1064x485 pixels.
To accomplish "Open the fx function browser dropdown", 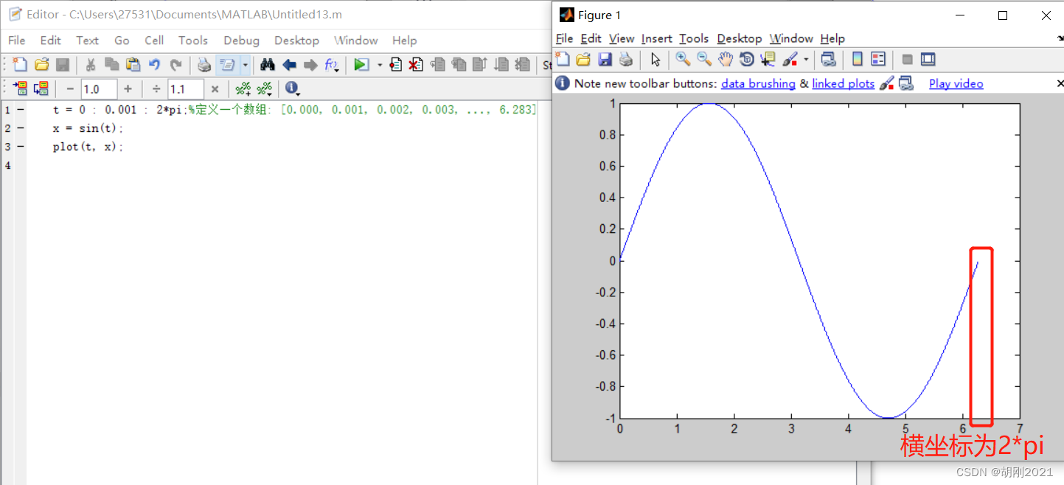I will [x=333, y=65].
